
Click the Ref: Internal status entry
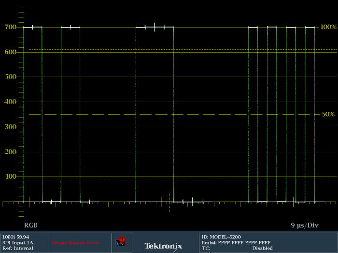(18, 248)
